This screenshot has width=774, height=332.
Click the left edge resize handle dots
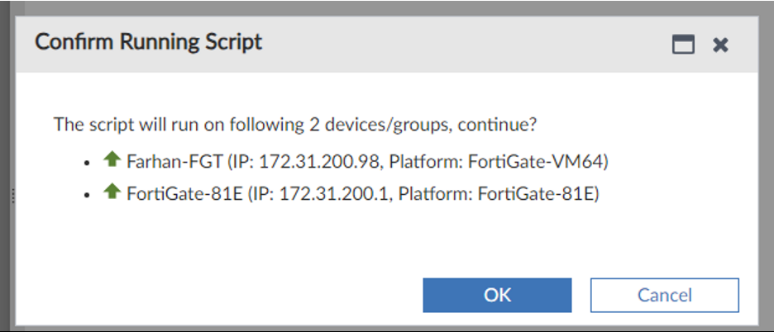tap(12, 195)
